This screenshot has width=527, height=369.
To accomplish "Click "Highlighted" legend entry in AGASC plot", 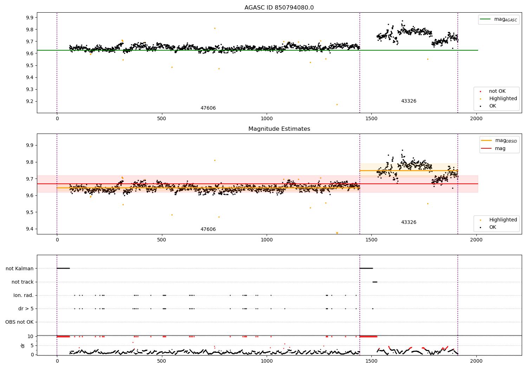I will pos(503,99).
